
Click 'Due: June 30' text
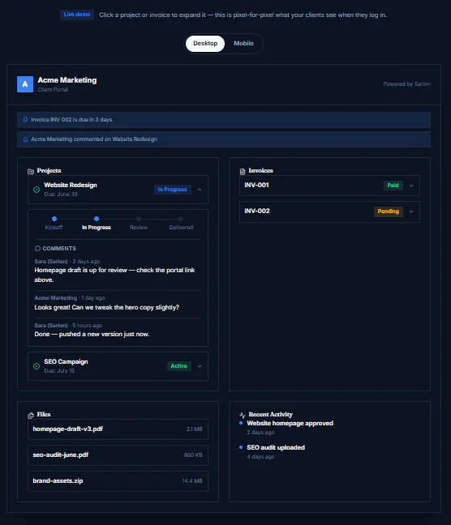pyautogui.click(x=61, y=194)
